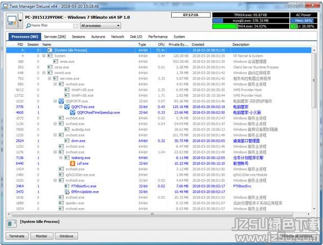The height and width of the screenshot is (245, 323).
Task: Click the QQPCTray.exe shield icon
Action: tap(67, 107)
